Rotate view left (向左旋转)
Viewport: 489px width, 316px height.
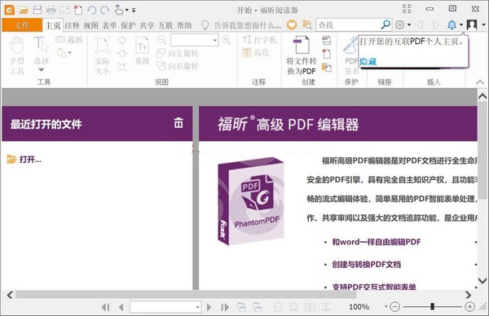point(177,53)
